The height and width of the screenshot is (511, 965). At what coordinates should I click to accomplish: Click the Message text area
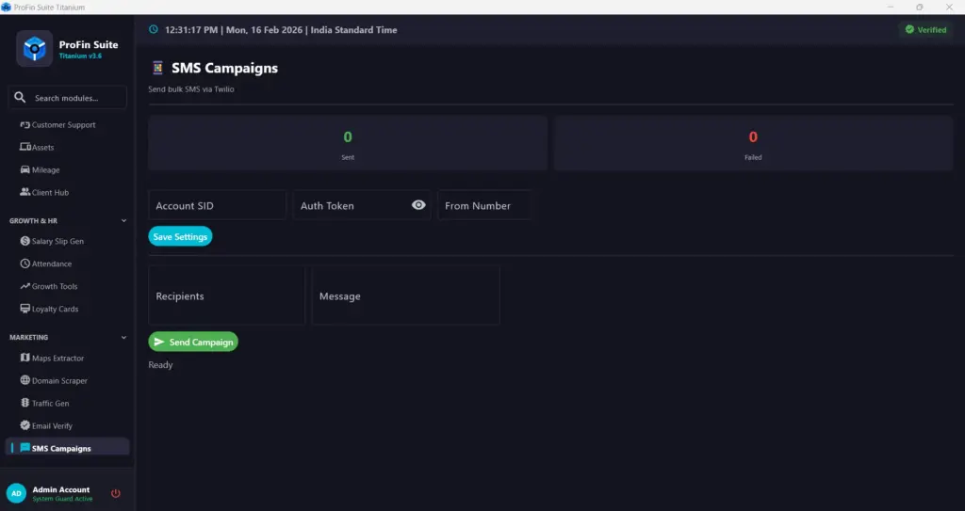405,295
